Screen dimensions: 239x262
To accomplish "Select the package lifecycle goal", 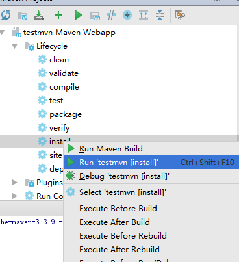I will point(66,114).
